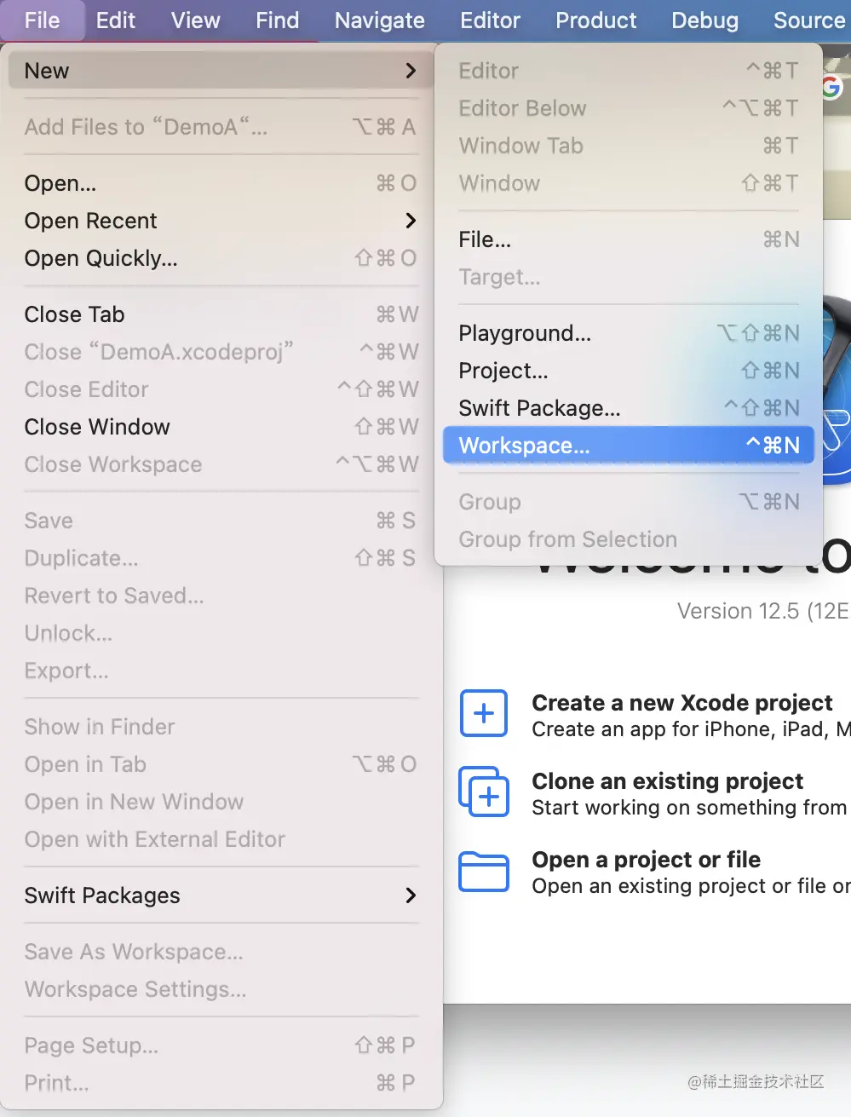851x1117 pixels.
Task: Expand the Open Recent submenu chevron
Action: [x=411, y=221]
